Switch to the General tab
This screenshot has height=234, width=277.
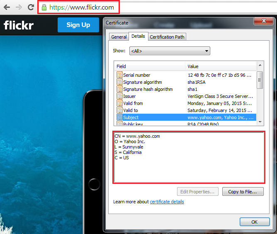[x=119, y=37]
